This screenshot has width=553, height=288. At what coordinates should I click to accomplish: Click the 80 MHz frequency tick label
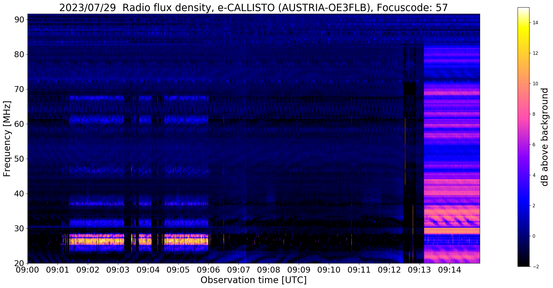[x=20, y=54]
